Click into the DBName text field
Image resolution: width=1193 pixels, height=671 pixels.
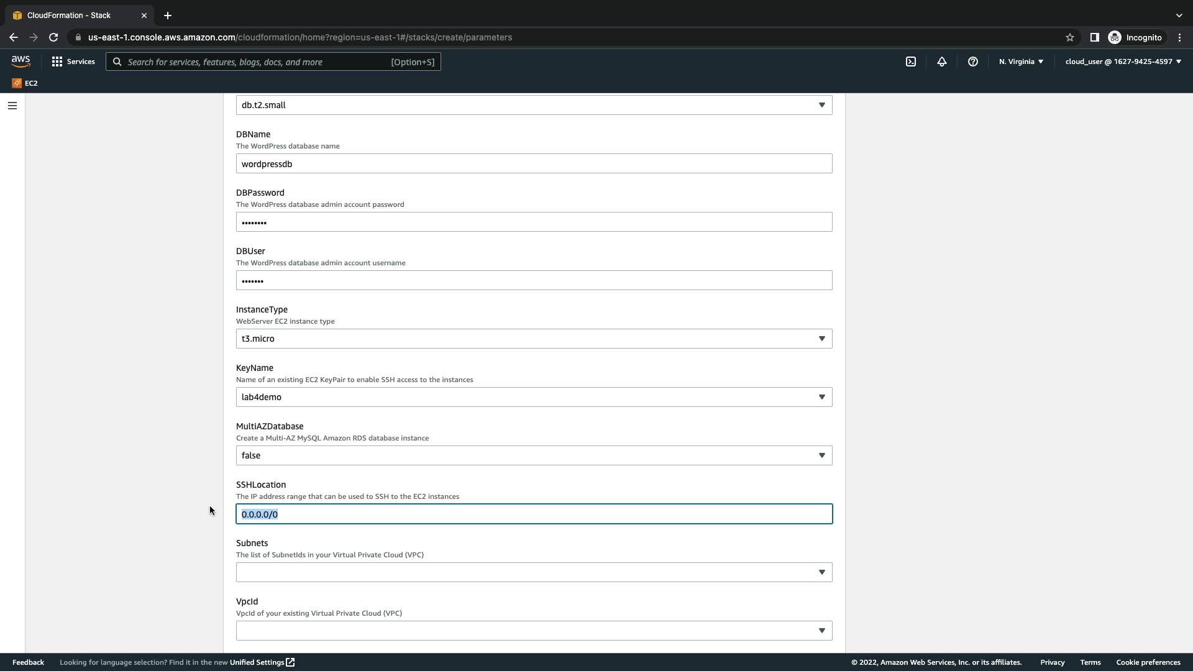534,163
